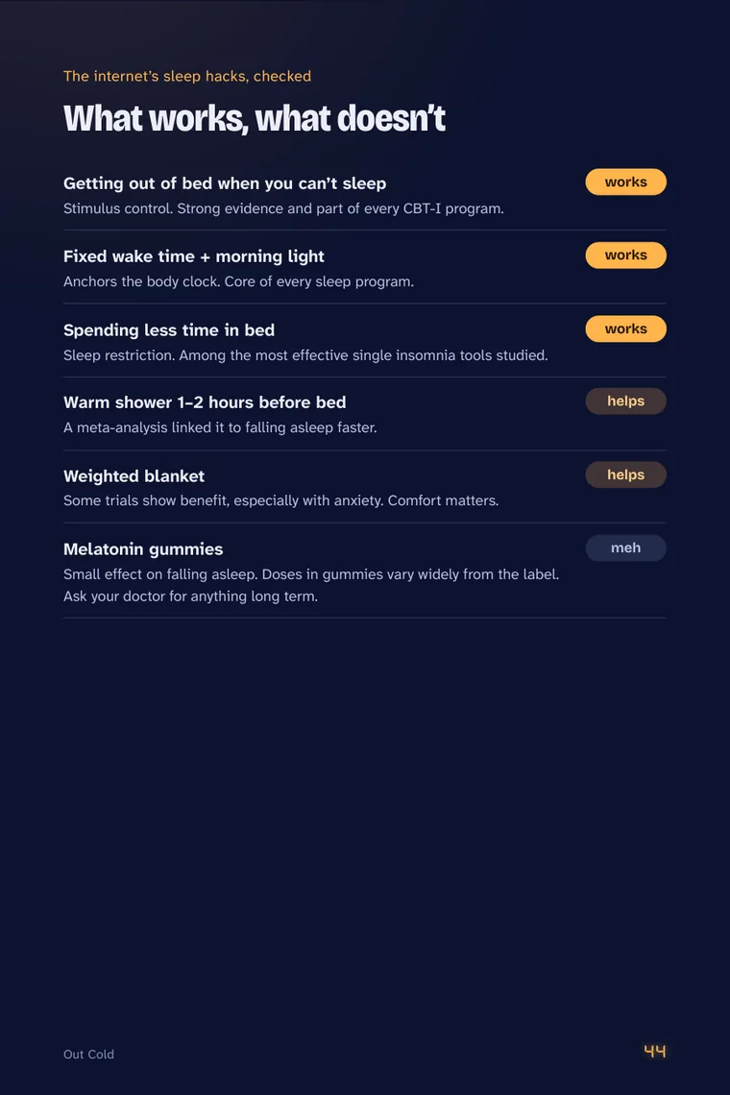Click the subtitle 'The internet's sleep hacks, checked'
Image resolution: width=730 pixels, height=1095 pixels.
coord(187,76)
